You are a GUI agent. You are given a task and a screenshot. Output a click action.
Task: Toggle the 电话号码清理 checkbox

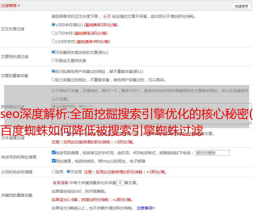(54, 153)
